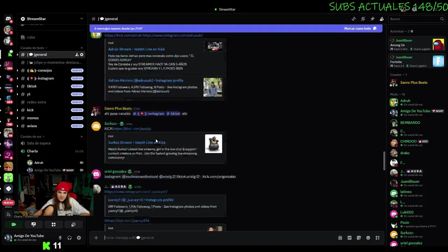Toggle headphones deafen
This screenshot has height=252, width=448.
coord(69,238)
